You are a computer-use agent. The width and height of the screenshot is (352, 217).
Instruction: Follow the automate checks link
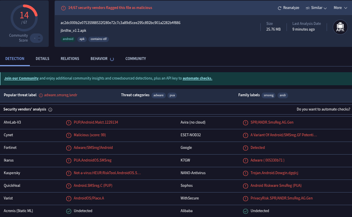(x=197, y=78)
